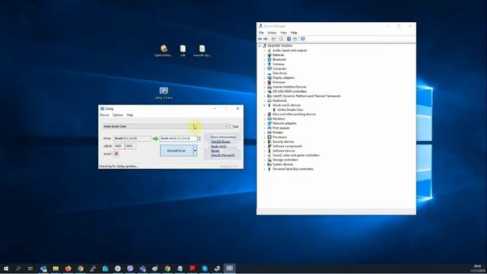The height and width of the screenshot is (274, 487).
Task: Click the Sound, video and game controllers icon
Action: tap(269, 155)
